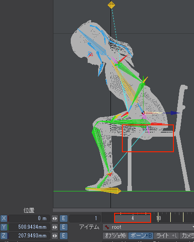
Task: Select the yellow diamond null in viewport
Action: (x=111, y=5)
